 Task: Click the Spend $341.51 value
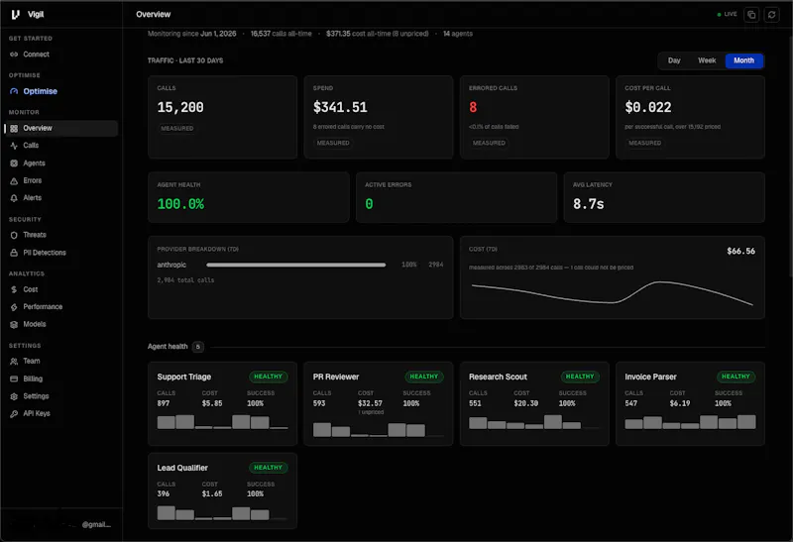340,108
